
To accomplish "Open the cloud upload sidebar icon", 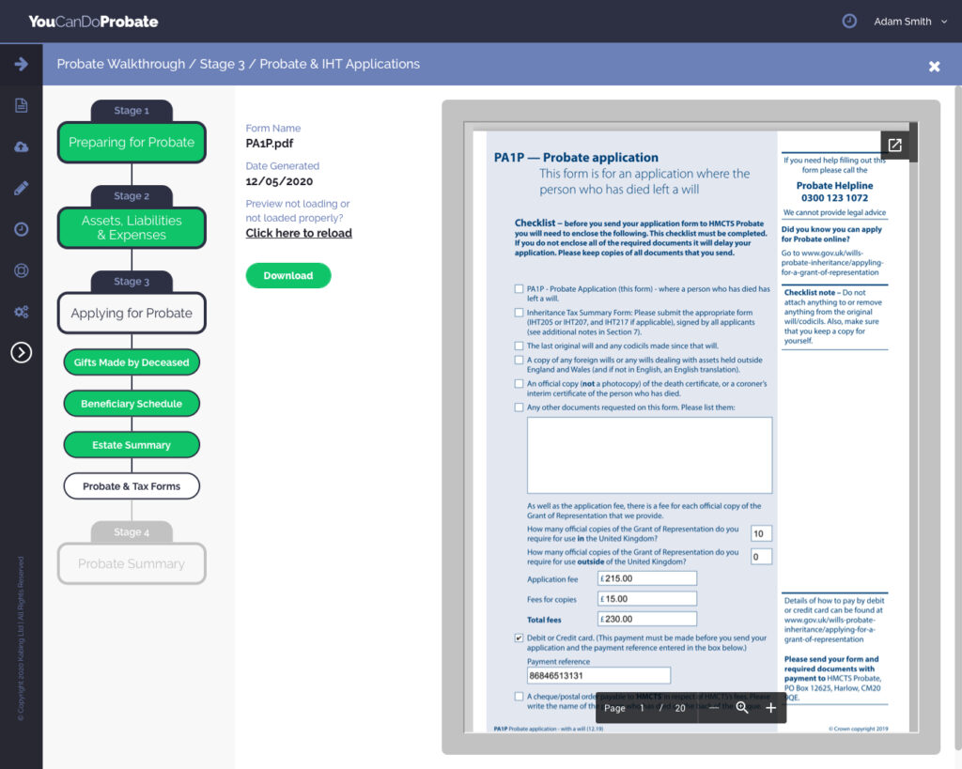I will [x=21, y=146].
